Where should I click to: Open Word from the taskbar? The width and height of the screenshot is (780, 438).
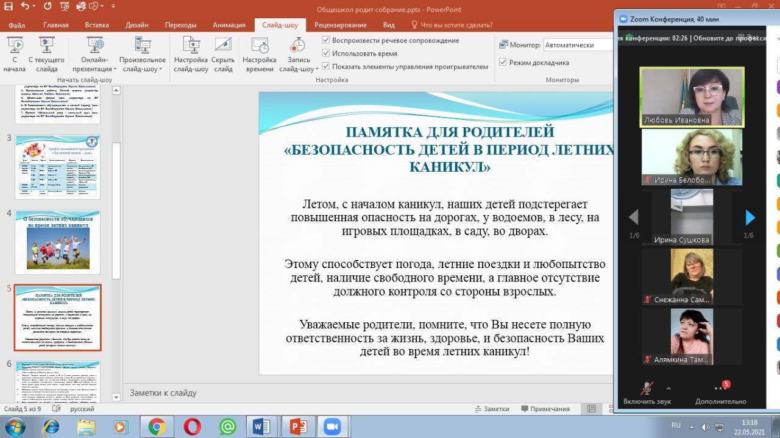(263, 427)
